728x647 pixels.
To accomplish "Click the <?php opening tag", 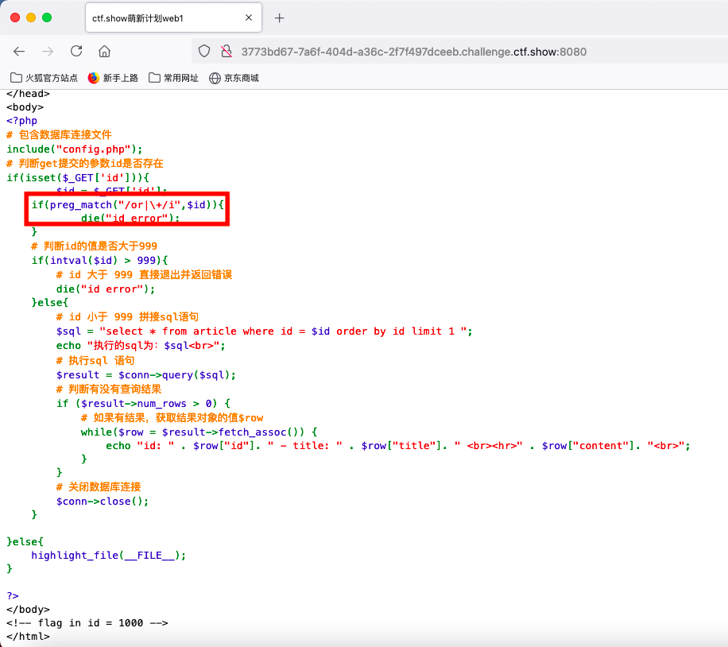I will click(21, 120).
